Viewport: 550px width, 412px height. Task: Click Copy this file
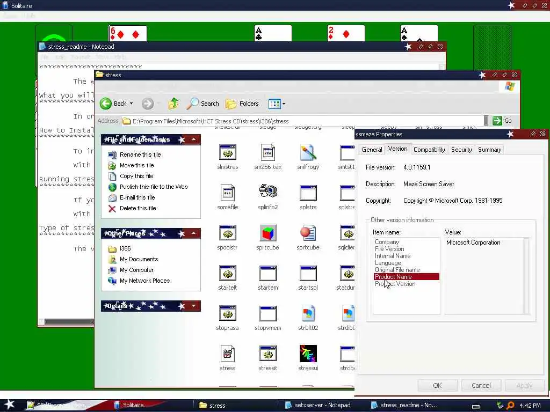tap(136, 176)
